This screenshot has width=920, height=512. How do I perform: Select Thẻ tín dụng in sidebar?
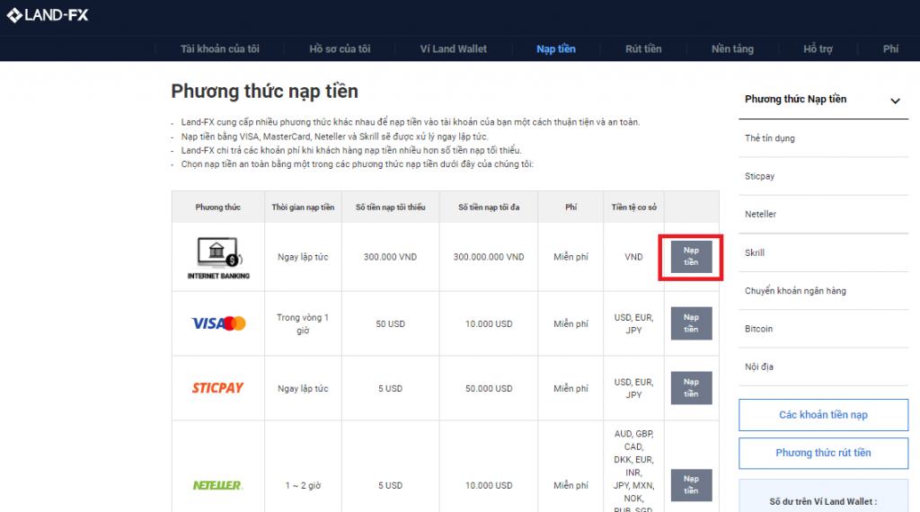tap(770, 138)
